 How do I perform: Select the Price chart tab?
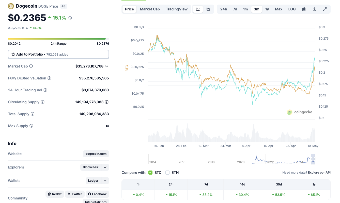[x=129, y=9]
